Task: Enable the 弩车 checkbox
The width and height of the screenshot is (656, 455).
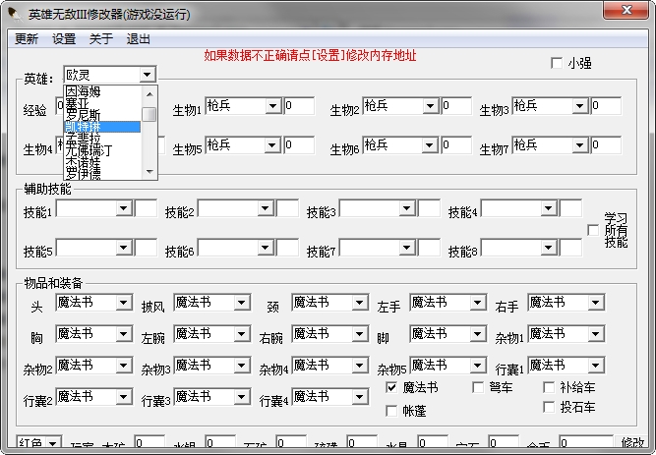Action: point(478,387)
